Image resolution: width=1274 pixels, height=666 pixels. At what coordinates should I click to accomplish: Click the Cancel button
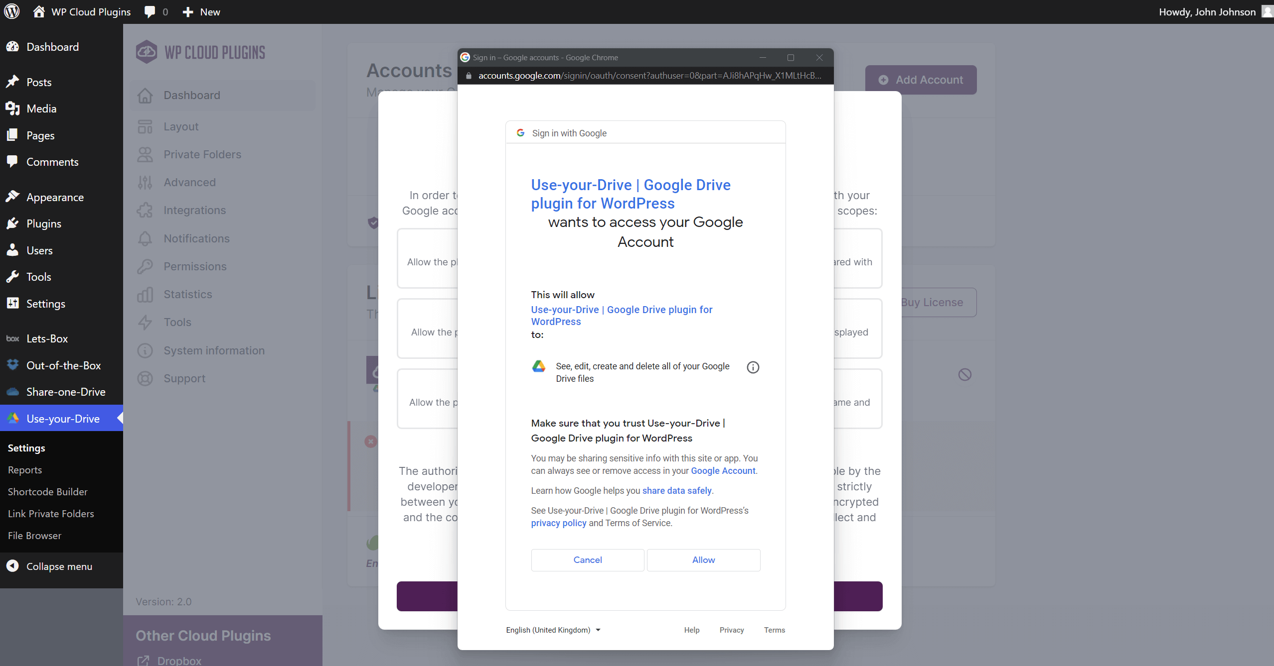(x=587, y=559)
